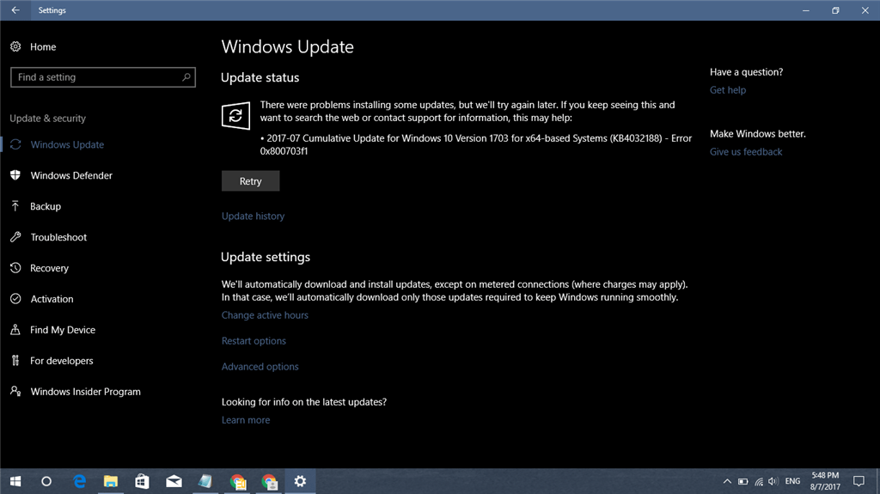The width and height of the screenshot is (880, 494).
Task: Click the Windows Insider Program person icon
Action: (15, 391)
